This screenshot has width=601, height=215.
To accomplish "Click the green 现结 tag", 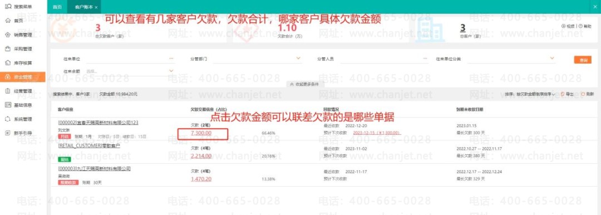I will coord(65,159).
